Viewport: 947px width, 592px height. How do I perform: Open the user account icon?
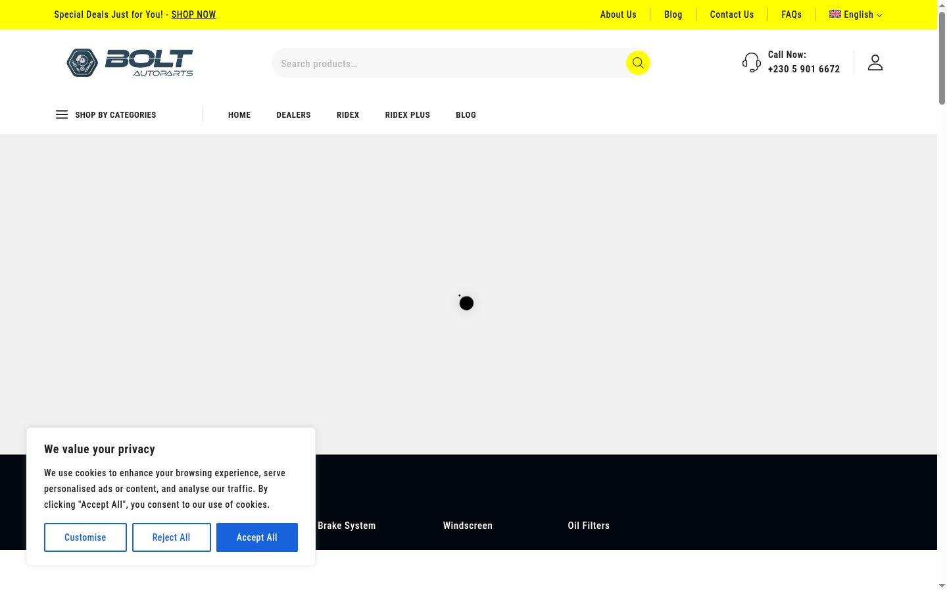[x=875, y=62]
